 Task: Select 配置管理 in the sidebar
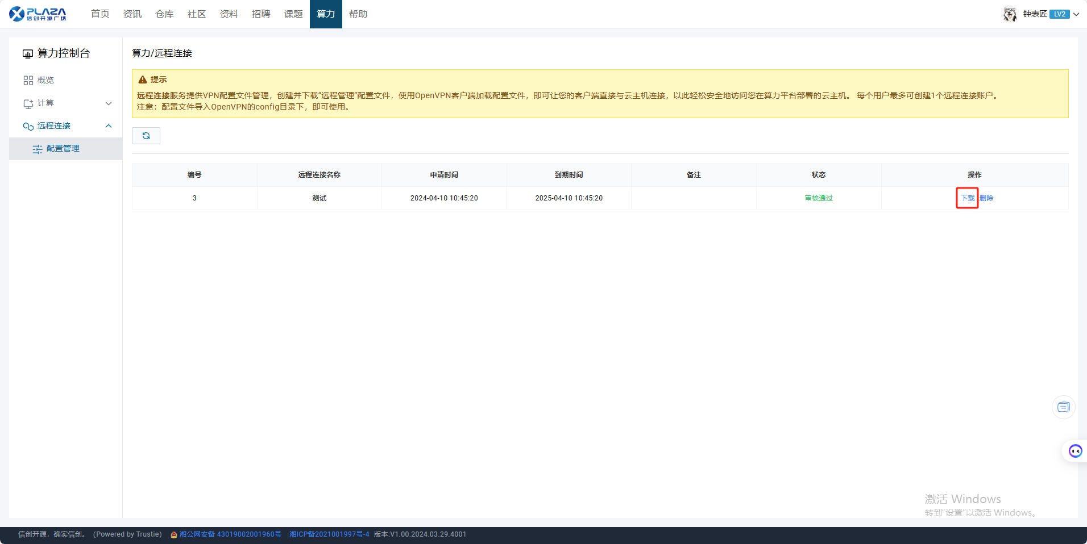[x=63, y=149]
